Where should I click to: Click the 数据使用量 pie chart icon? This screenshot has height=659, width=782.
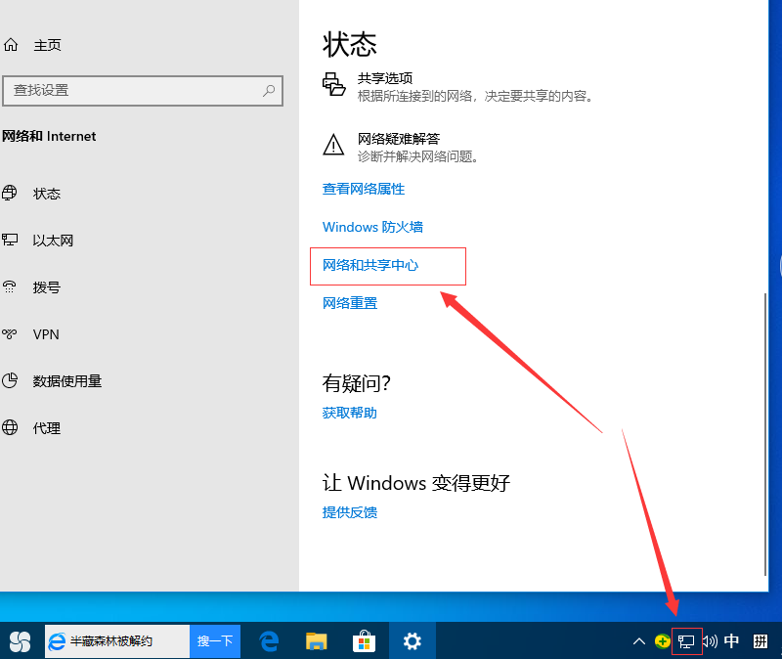13,380
